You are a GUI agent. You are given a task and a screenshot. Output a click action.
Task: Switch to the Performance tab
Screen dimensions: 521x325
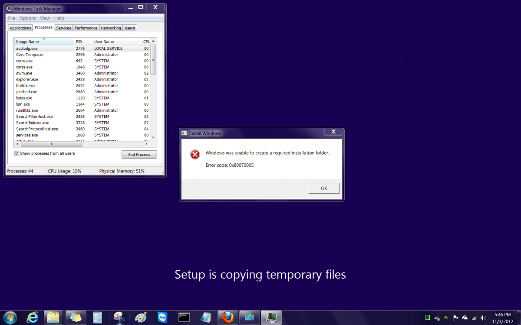86,28
